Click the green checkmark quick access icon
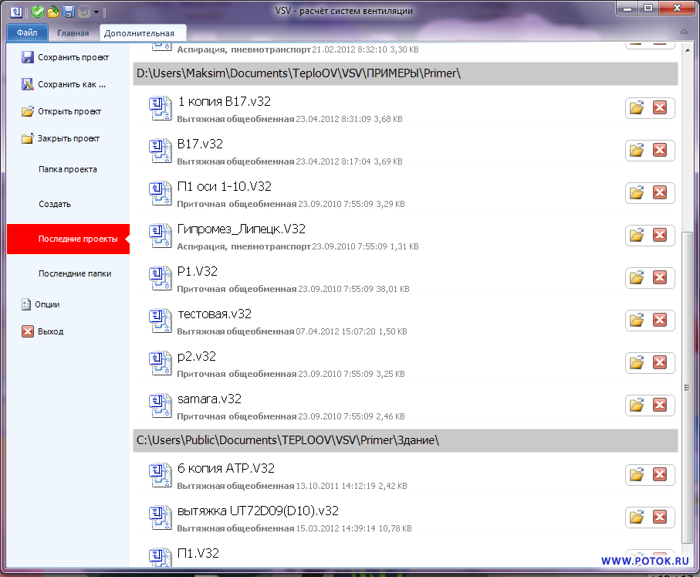This screenshot has width=700, height=577. [38, 12]
